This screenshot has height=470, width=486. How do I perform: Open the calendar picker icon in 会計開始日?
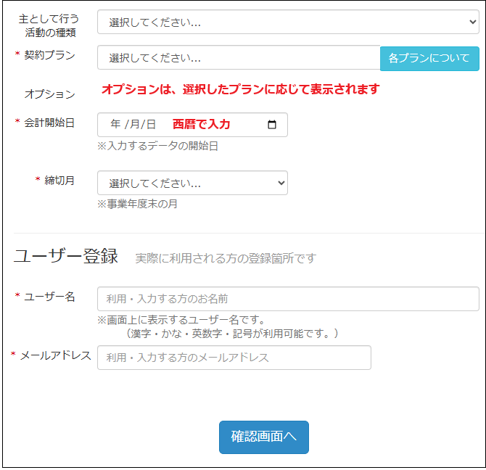pos(272,125)
